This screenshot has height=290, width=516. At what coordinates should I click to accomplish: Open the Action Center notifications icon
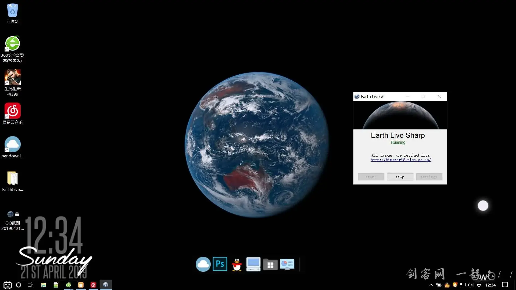505,285
